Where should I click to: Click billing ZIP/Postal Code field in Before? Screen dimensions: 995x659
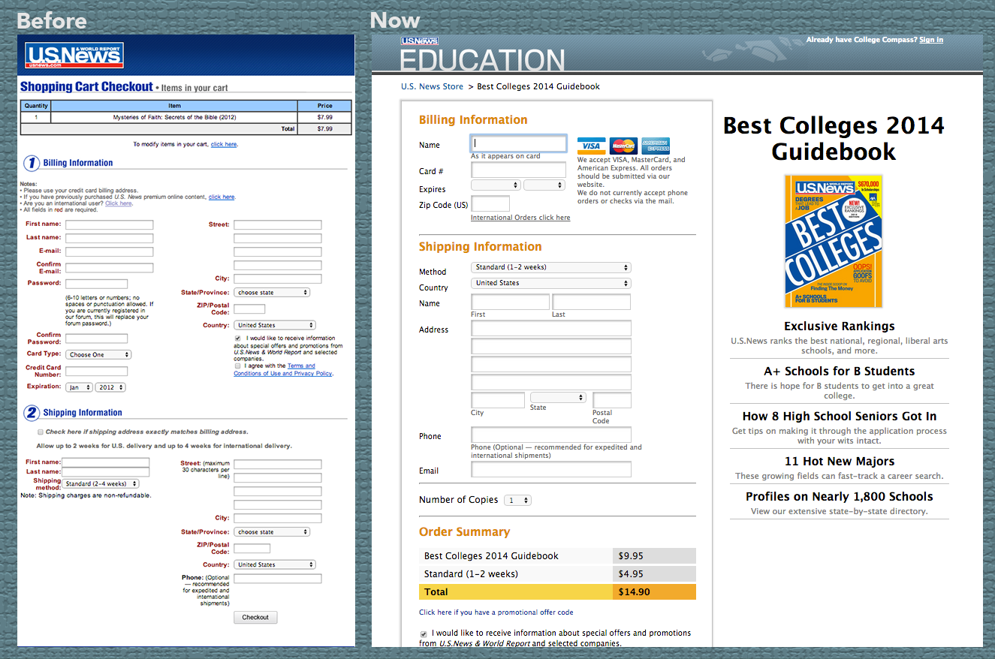tap(249, 309)
